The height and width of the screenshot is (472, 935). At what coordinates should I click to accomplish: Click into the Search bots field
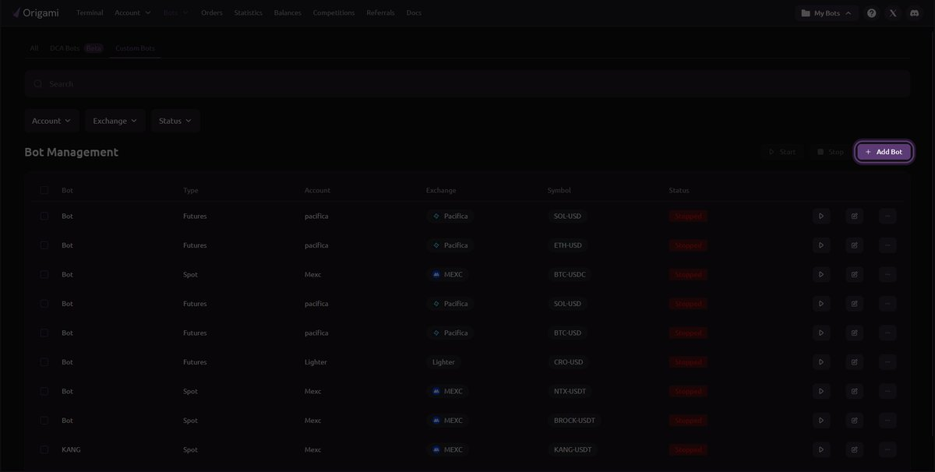click(x=467, y=83)
